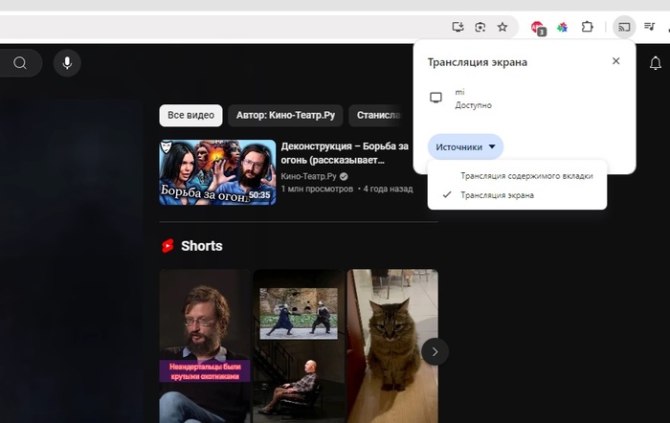
Task: Filter by Автор: Кино-Театр.Ру chip
Action: [285, 116]
